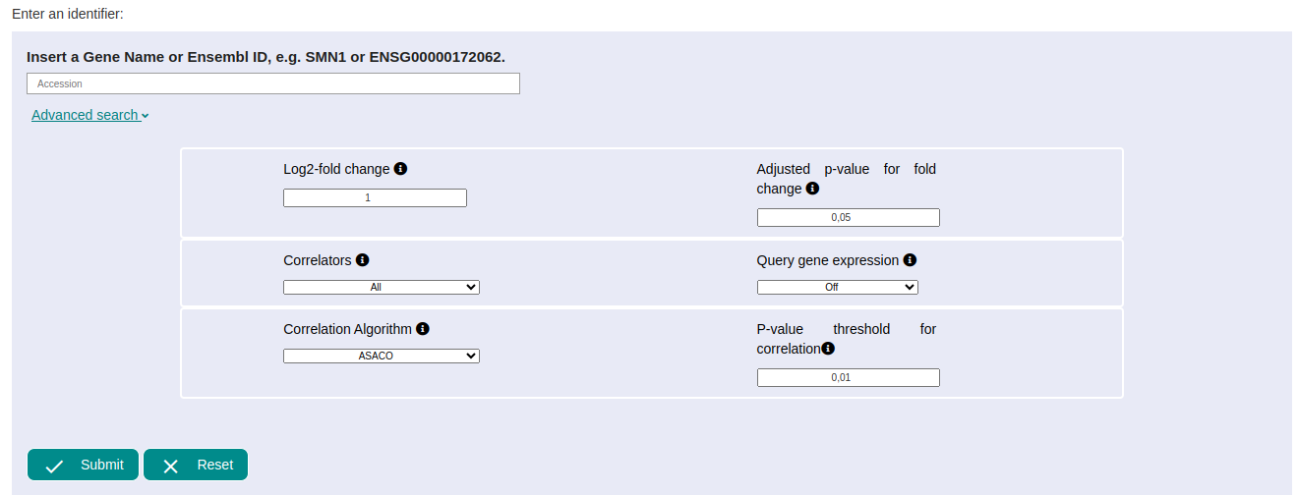1298x495 pixels.
Task: Click the Advanced search link
Action: coord(85,115)
